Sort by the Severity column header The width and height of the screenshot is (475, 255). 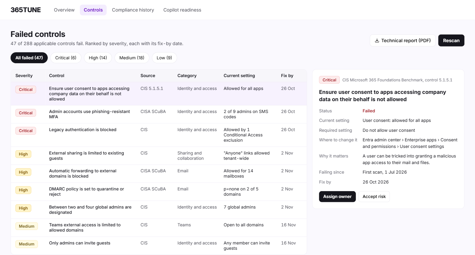pos(24,75)
